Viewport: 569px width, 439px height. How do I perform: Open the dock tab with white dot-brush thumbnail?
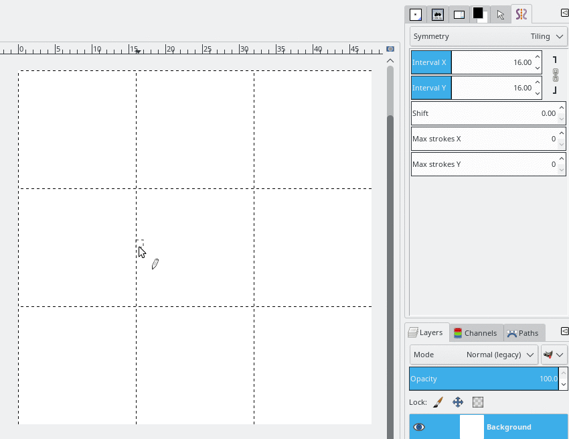(416, 15)
